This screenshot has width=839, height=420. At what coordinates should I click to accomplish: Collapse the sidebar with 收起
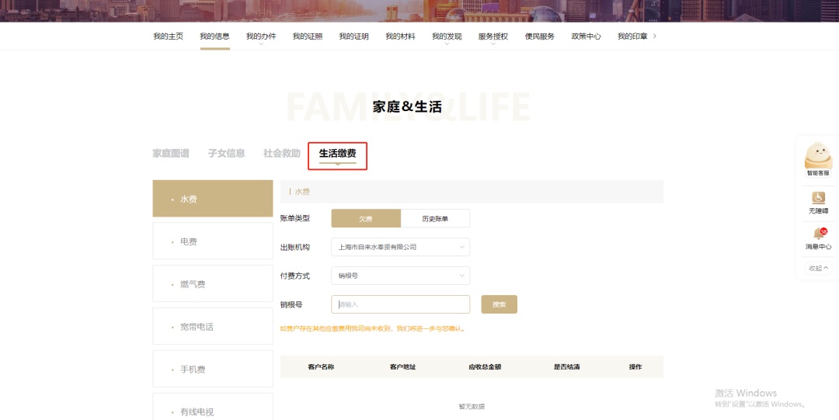(x=818, y=268)
